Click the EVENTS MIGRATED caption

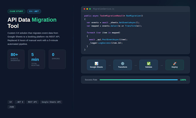click(15, 59)
